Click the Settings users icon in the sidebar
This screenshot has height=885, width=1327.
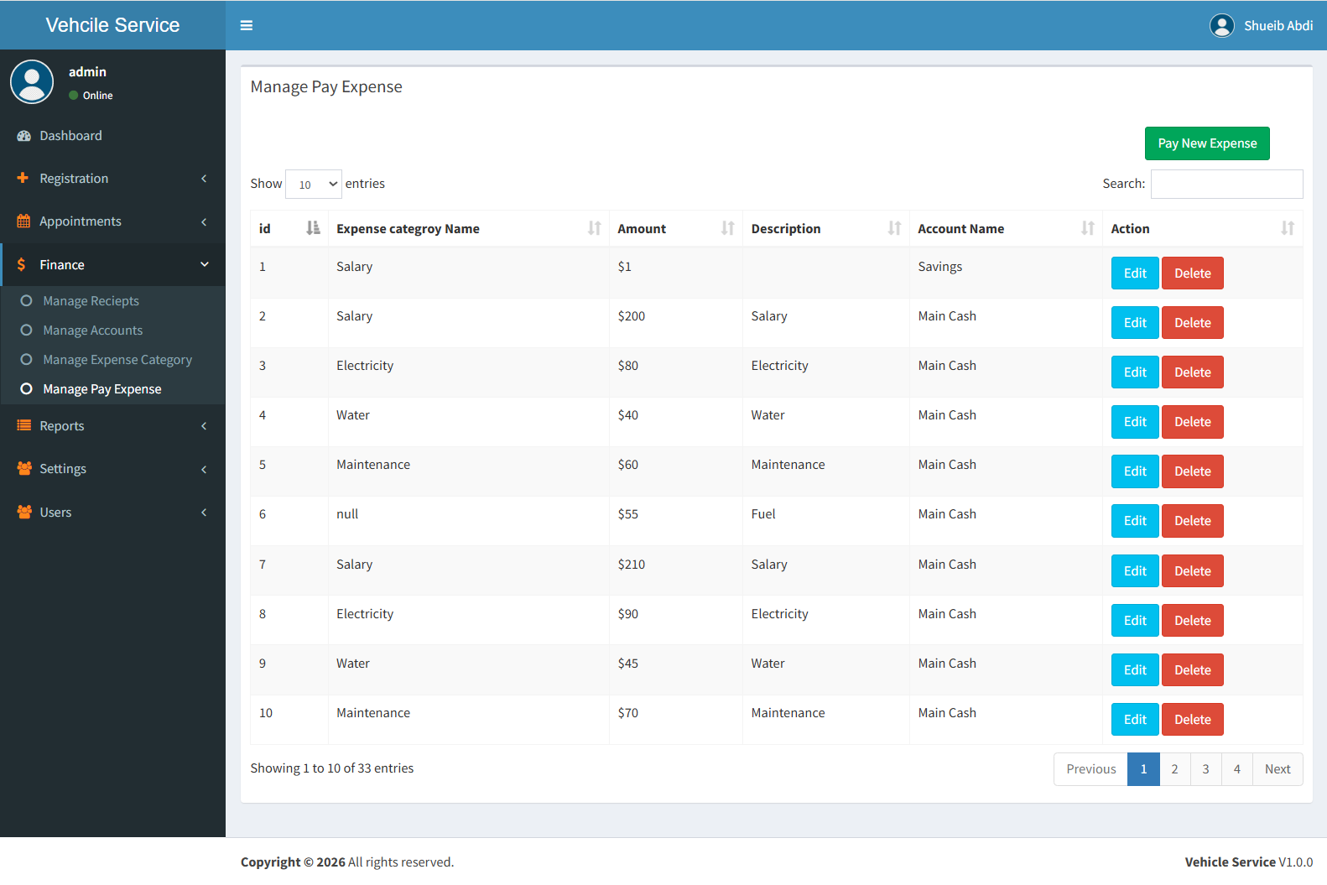point(24,469)
